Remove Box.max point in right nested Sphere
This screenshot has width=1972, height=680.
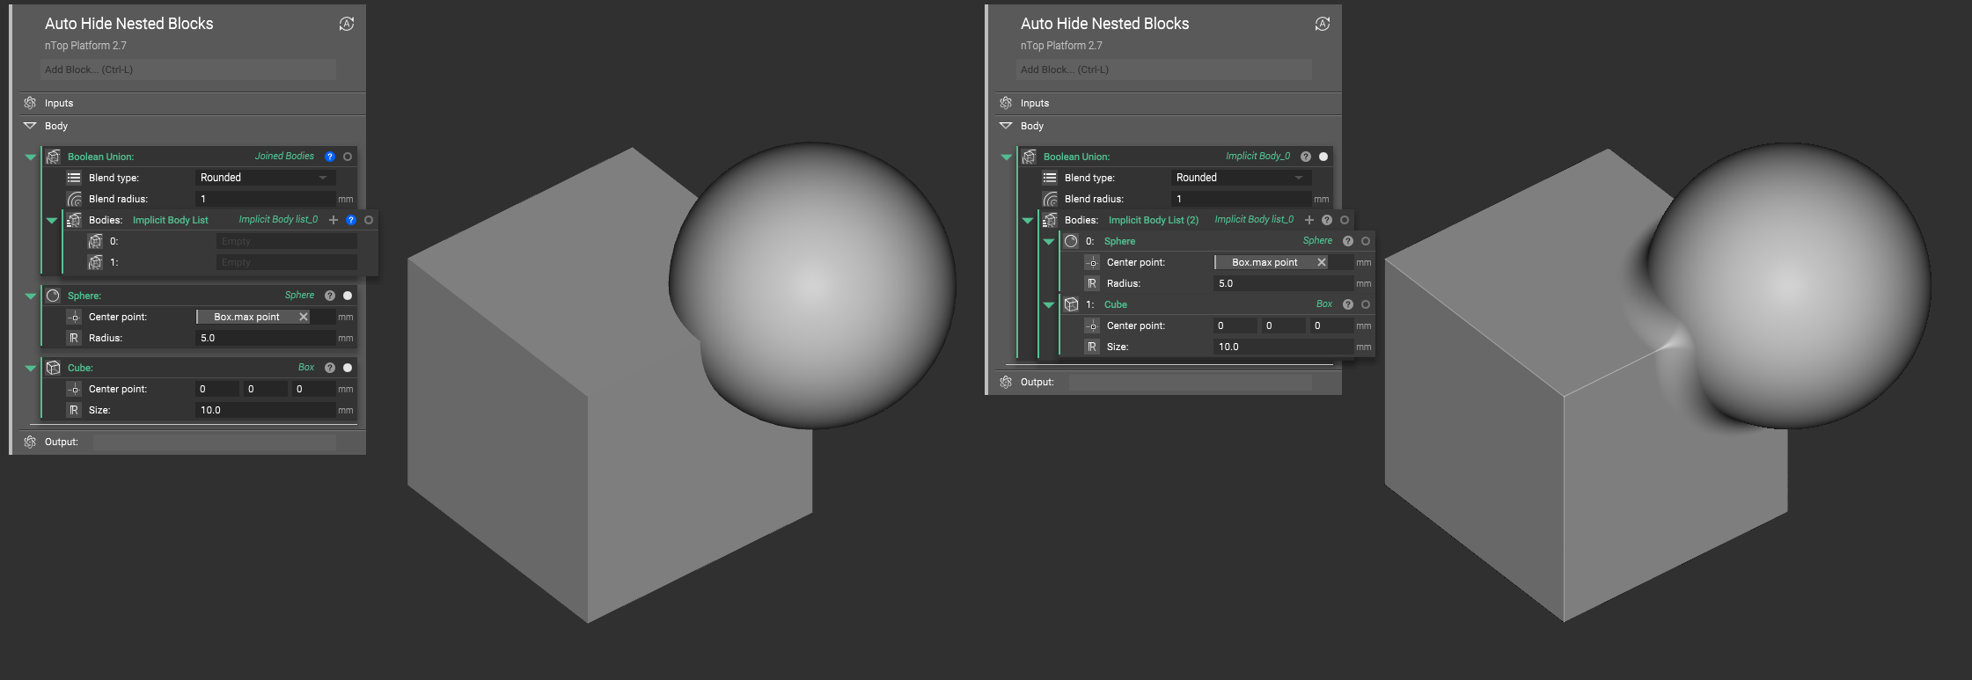pos(1322,262)
